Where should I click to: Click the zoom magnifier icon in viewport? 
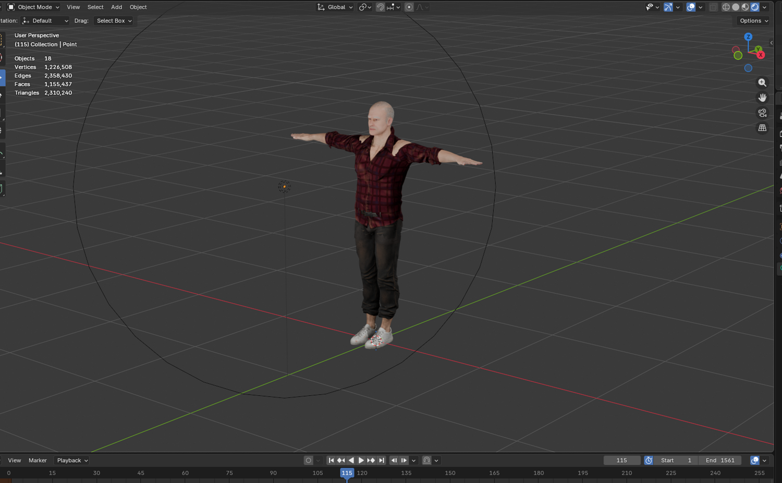pyautogui.click(x=762, y=82)
